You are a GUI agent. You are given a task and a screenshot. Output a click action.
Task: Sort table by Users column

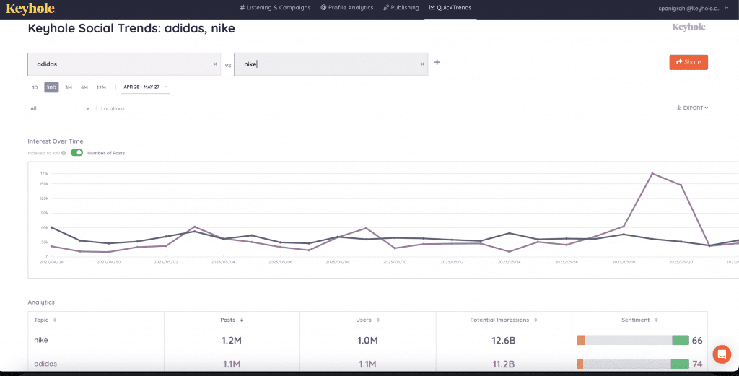point(367,320)
